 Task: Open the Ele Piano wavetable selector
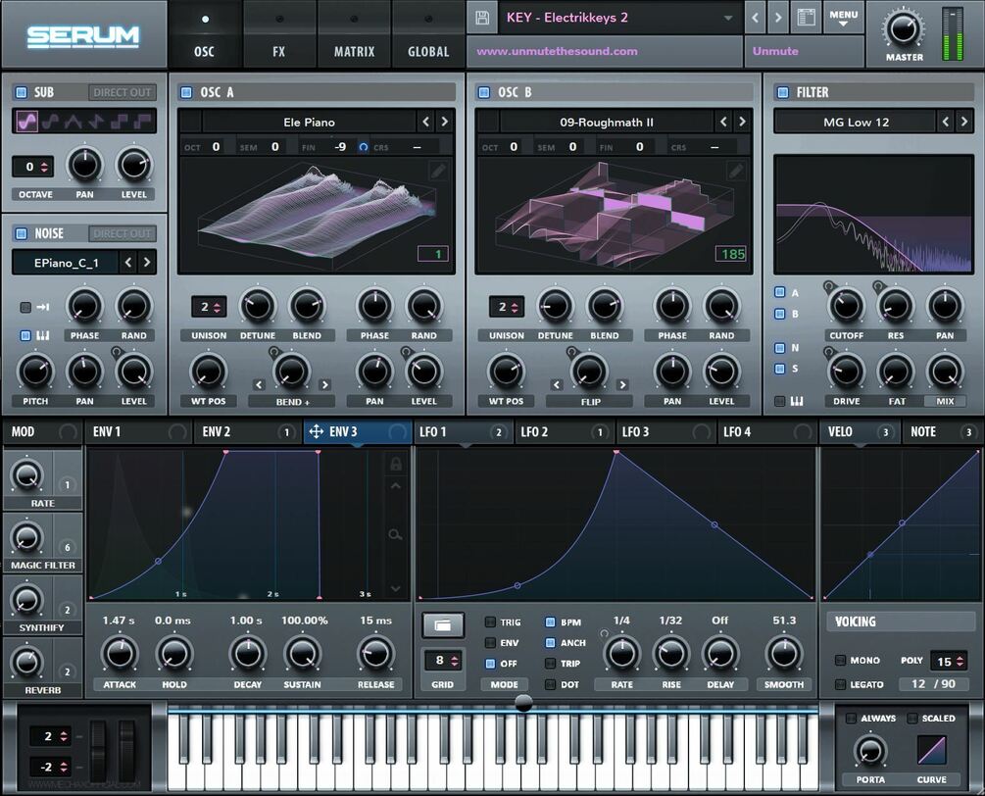pyautogui.click(x=309, y=122)
